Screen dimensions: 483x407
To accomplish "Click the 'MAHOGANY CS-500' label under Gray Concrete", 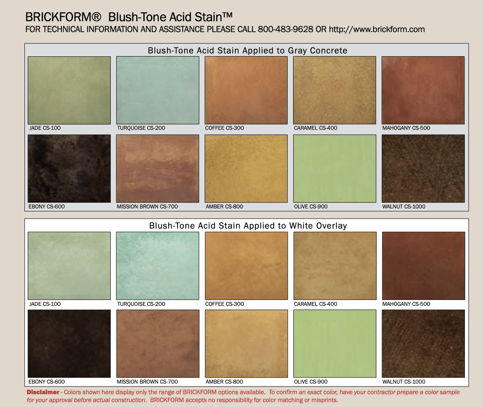I will click(406, 128).
